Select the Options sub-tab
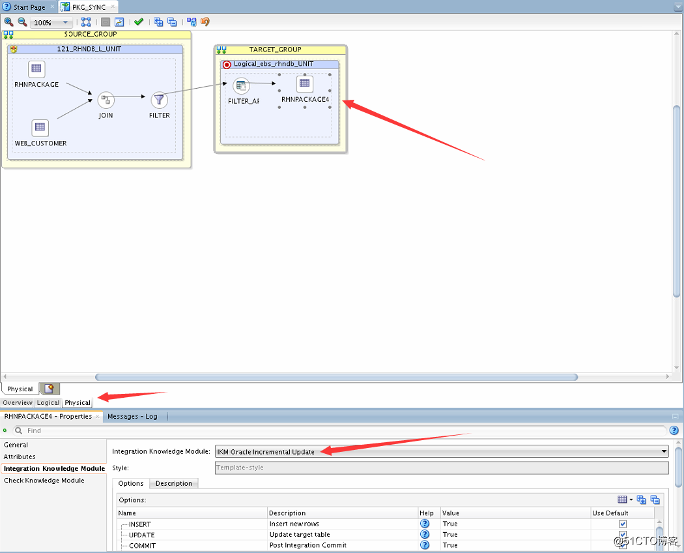This screenshot has height=553, width=684. tap(131, 483)
